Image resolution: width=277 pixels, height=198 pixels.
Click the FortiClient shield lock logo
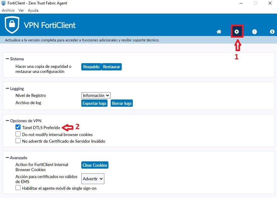[x=12, y=25]
